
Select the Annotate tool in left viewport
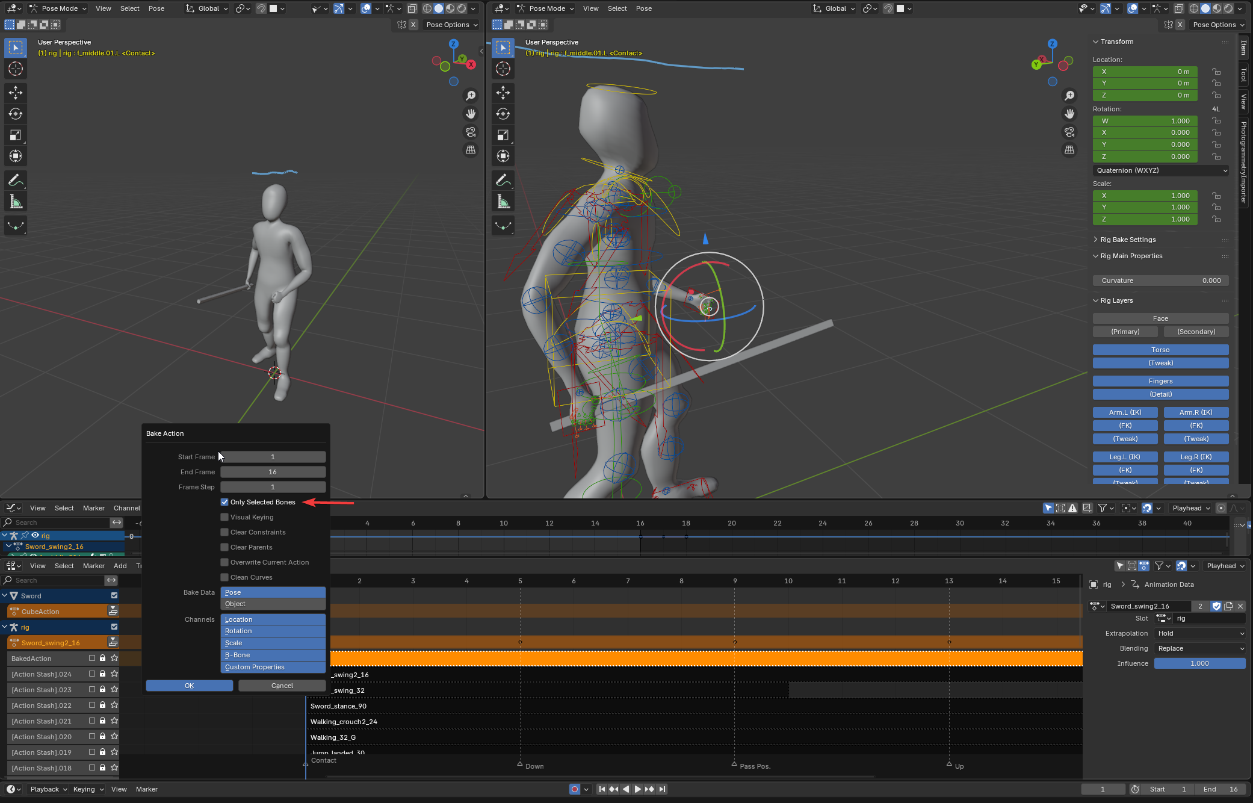coord(16,180)
